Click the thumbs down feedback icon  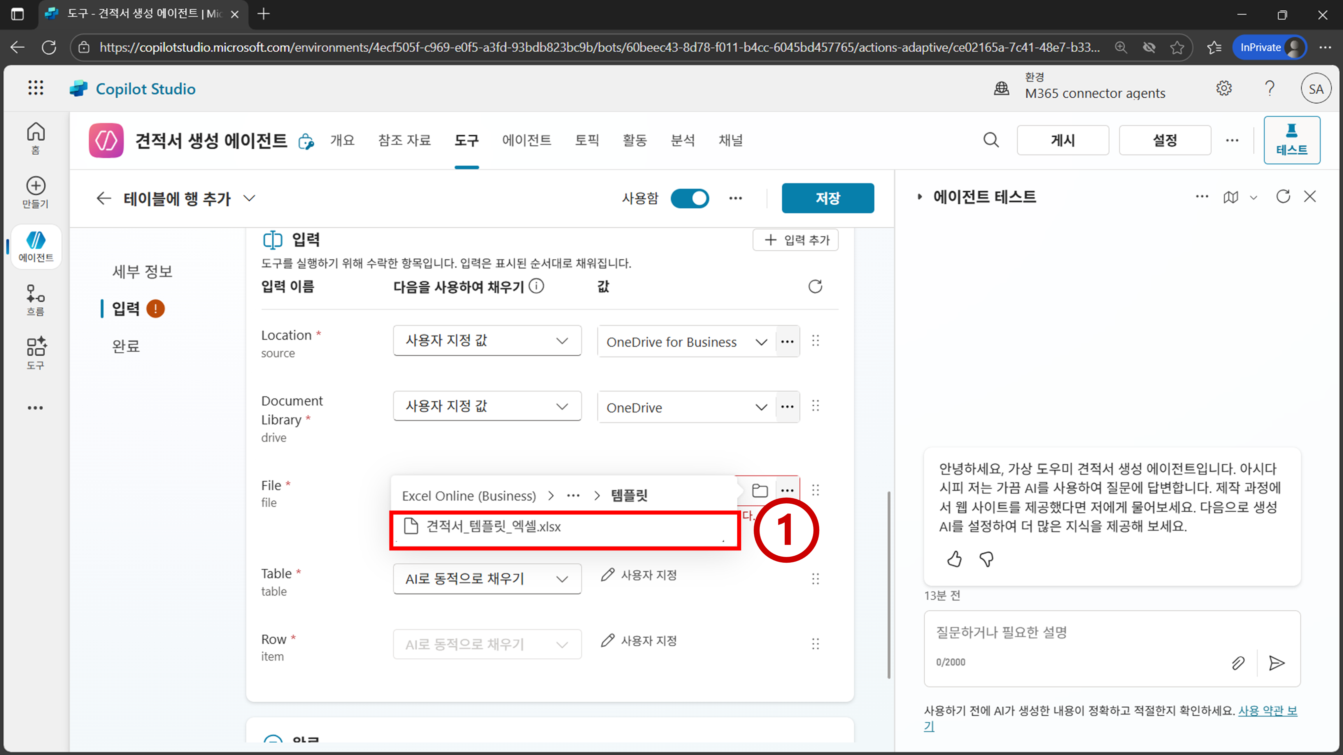[986, 559]
